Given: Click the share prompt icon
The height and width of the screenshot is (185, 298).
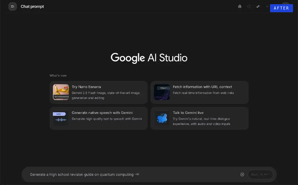Looking at the screenshot, I should coord(249,6).
